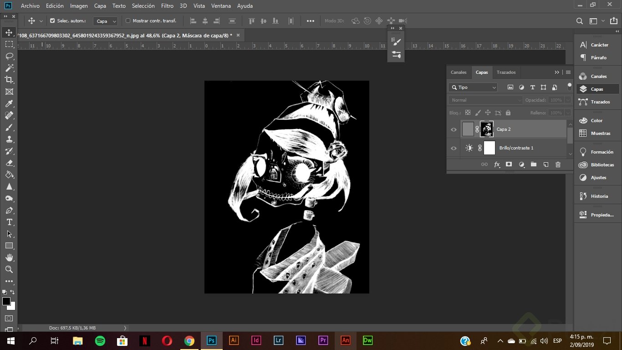Select the Lasso tool

9,56
